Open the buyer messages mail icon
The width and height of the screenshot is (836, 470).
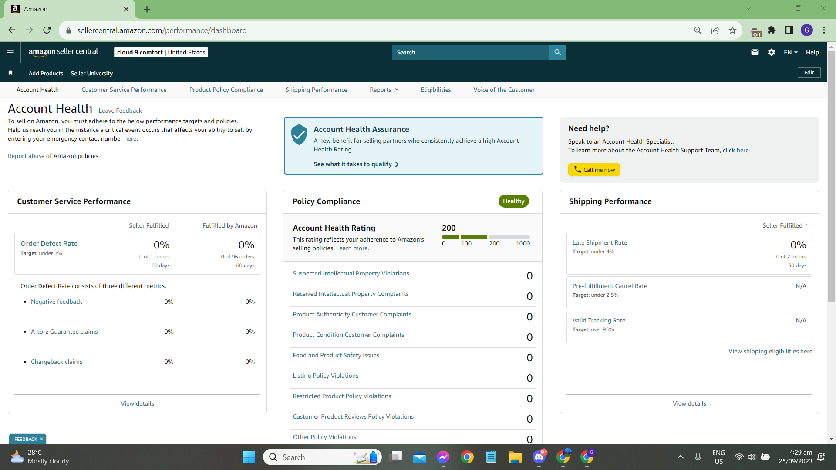(x=755, y=52)
